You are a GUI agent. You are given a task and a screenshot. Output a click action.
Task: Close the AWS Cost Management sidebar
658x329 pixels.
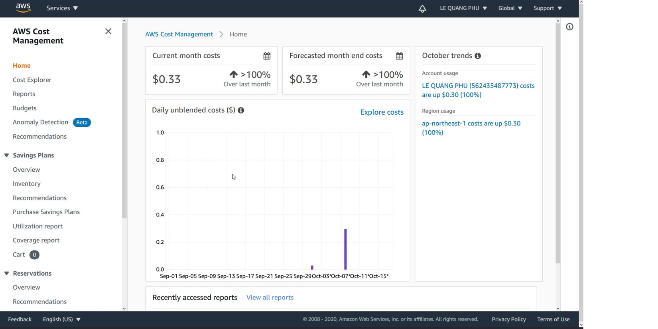click(x=108, y=31)
